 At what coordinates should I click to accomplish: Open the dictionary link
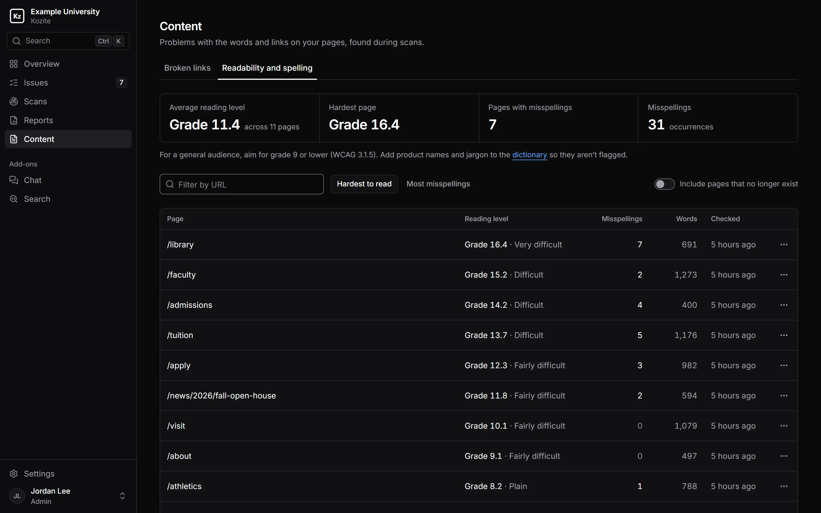tap(529, 155)
